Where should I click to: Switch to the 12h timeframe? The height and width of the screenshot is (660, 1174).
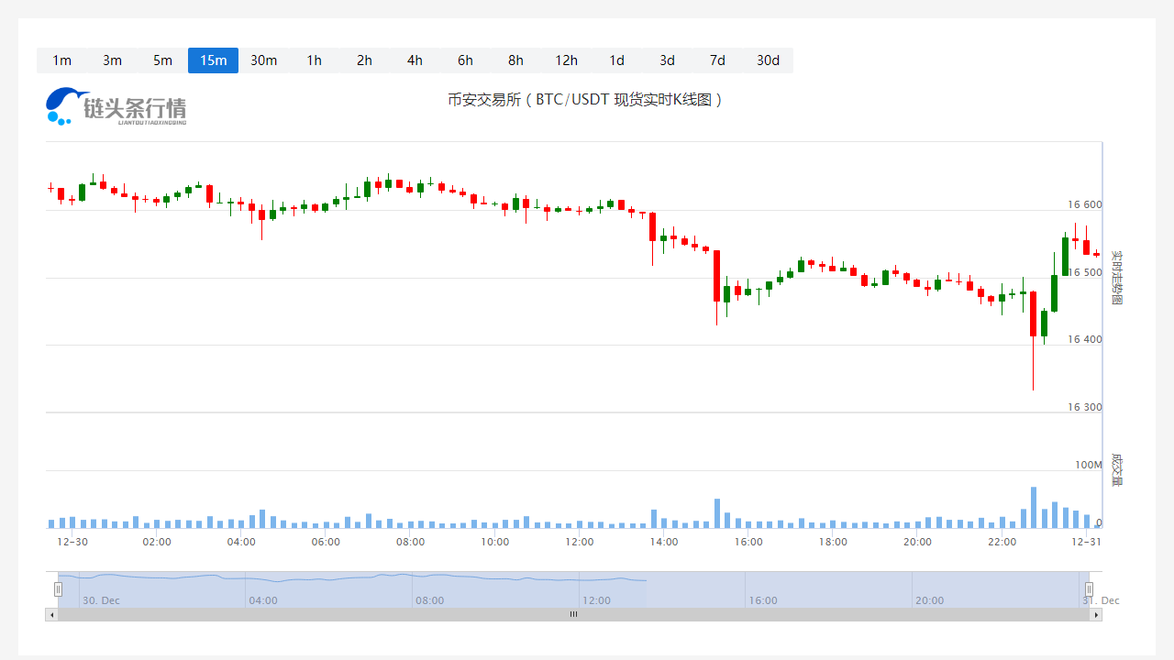tap(566, 60)
